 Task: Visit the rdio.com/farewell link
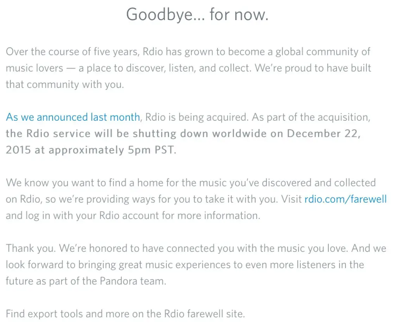(345, 199)
